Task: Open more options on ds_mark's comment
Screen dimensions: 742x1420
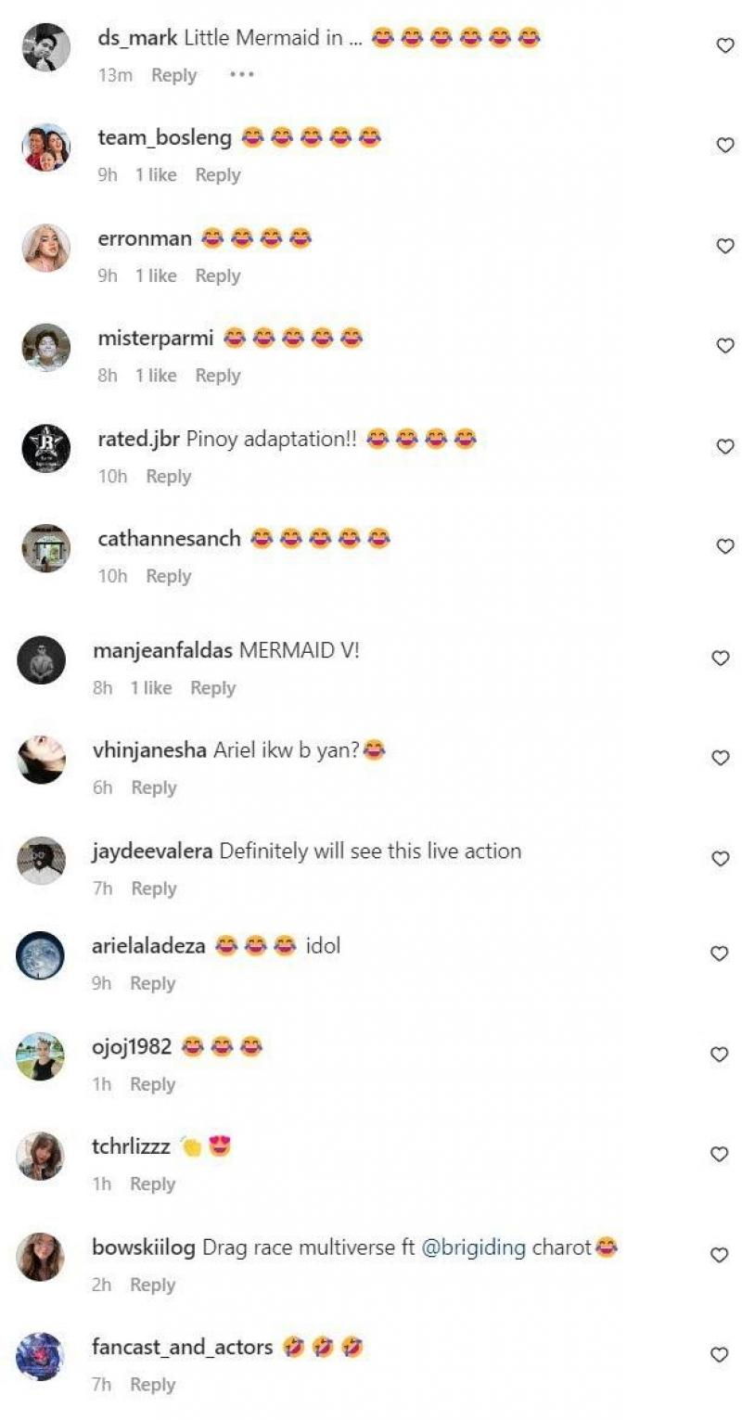Action: [x=241, y=75]
